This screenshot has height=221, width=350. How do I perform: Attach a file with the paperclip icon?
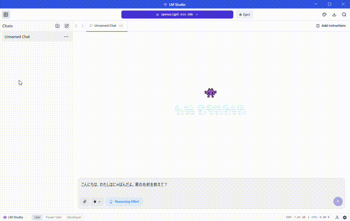(85, 201)
